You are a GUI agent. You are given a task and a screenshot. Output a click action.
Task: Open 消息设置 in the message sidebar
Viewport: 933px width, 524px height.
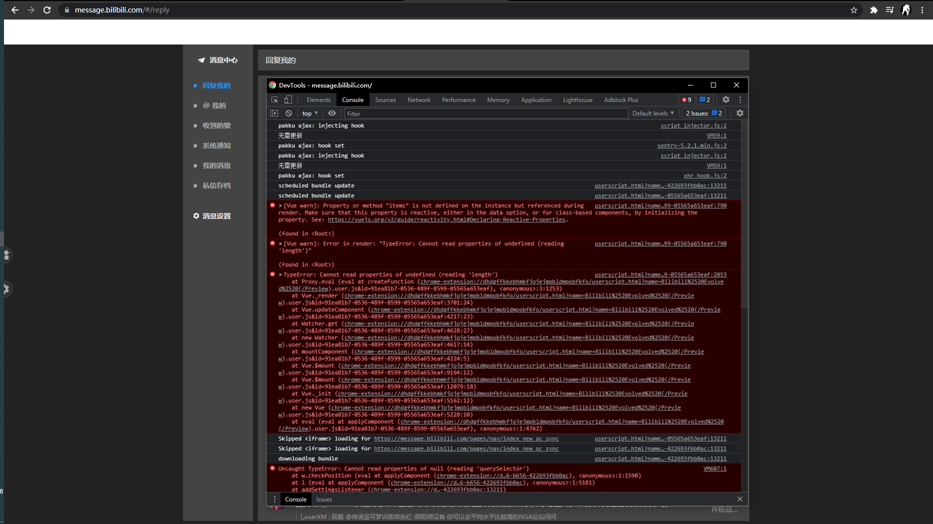point(216,216)
